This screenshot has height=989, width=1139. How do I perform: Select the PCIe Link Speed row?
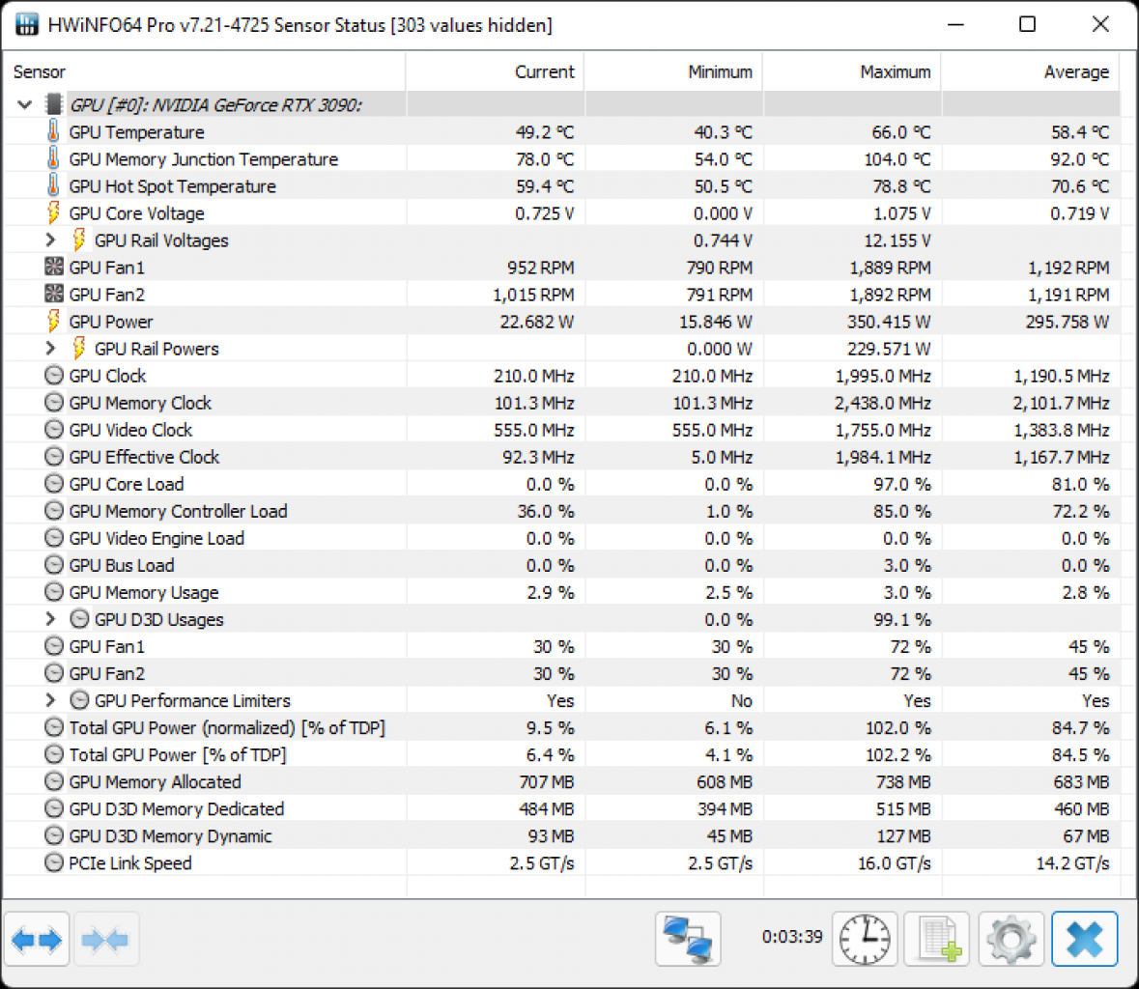(x=561, y=862)
